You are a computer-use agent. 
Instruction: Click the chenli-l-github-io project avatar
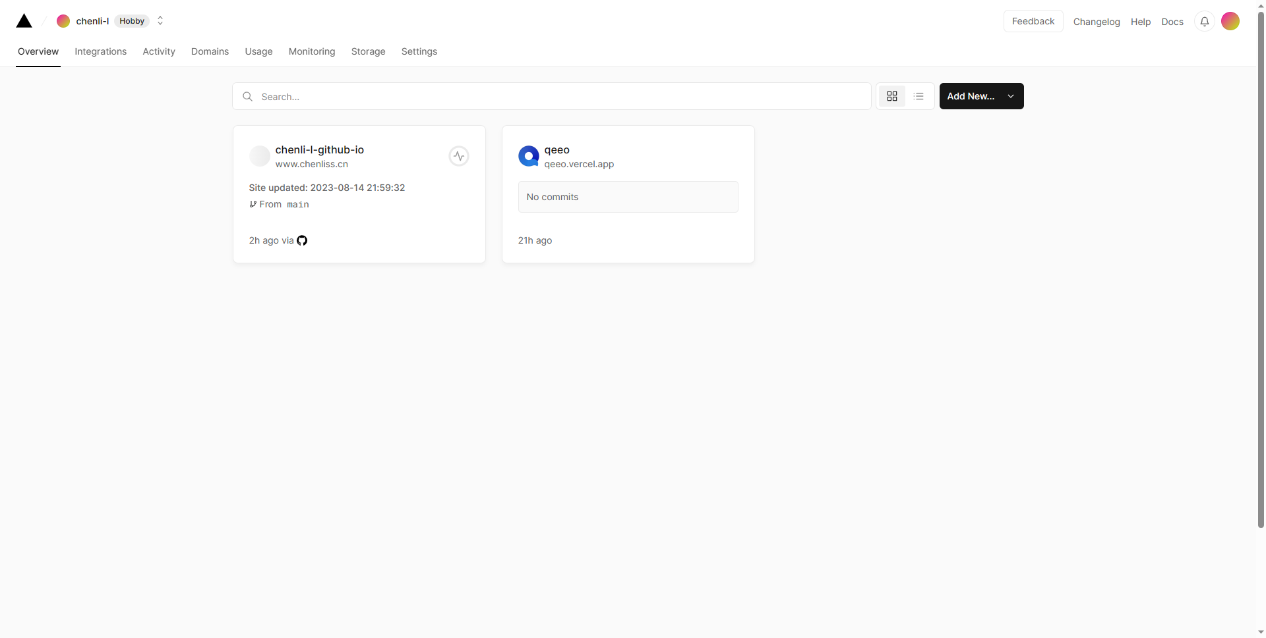pos(260,156)
